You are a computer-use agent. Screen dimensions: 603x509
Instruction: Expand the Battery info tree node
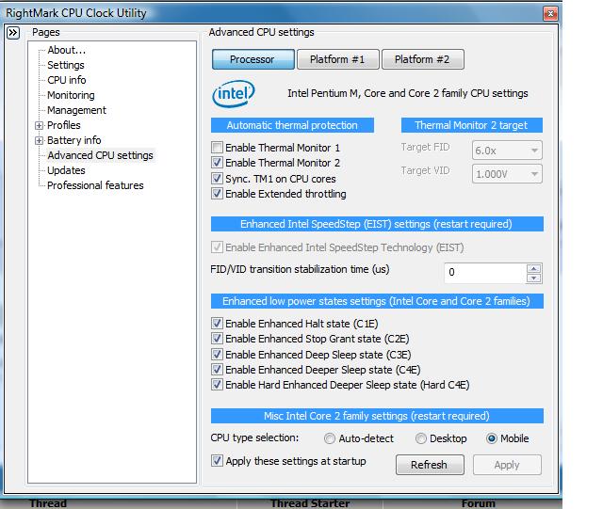pos(39,140)
